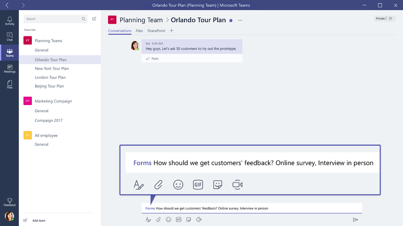The width and height of the screenshot is (403, 226).
Task: Open the emoji picker below message box
Action: [168, 220]
